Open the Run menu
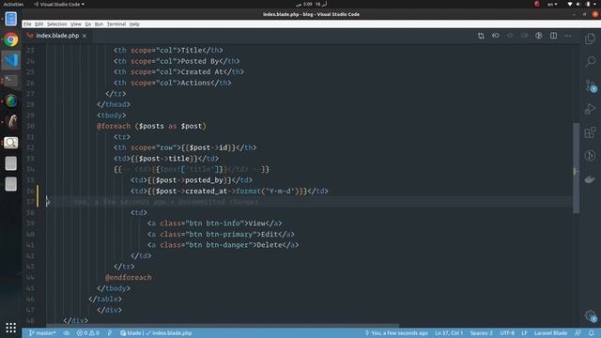This screenshot has width=601, height=338. [x=99, y=24]
